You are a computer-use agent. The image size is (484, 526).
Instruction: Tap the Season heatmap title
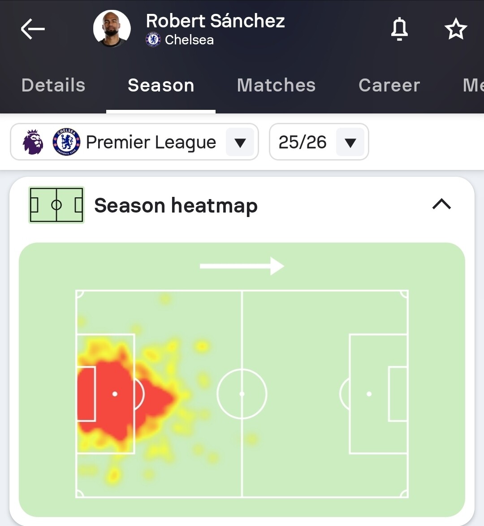click(176, 206)
